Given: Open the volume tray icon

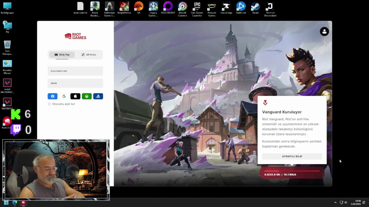Looking at the screenshot, I should tap(346, 203).
